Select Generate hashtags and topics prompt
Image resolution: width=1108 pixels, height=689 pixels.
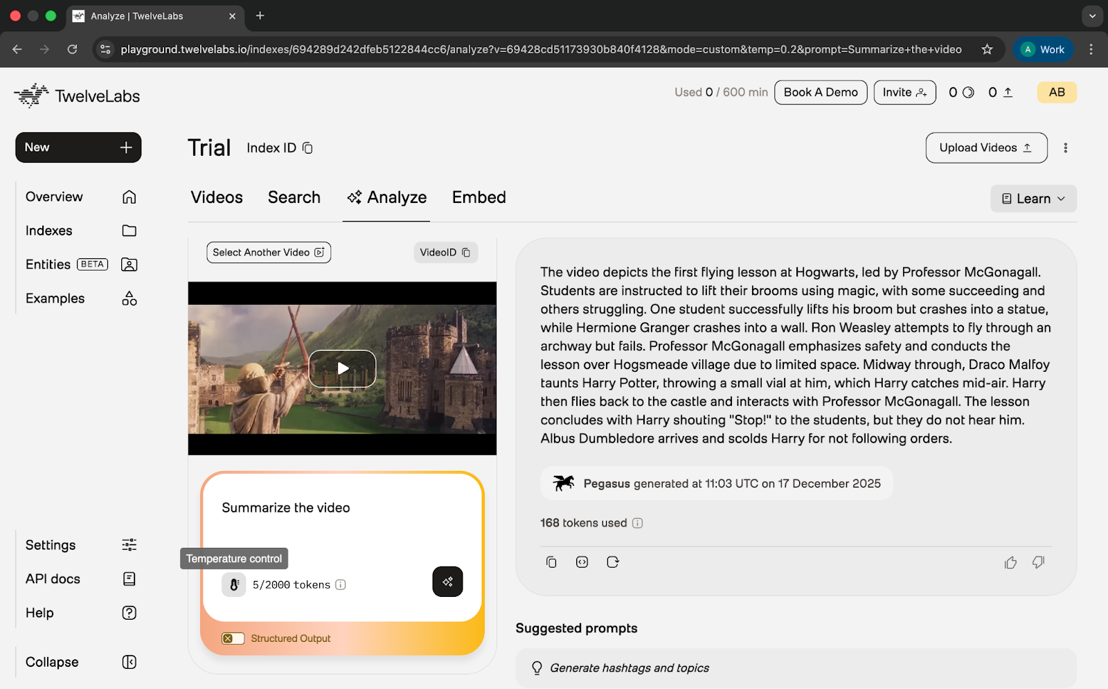pyautogui.click(x=796, y=668)
